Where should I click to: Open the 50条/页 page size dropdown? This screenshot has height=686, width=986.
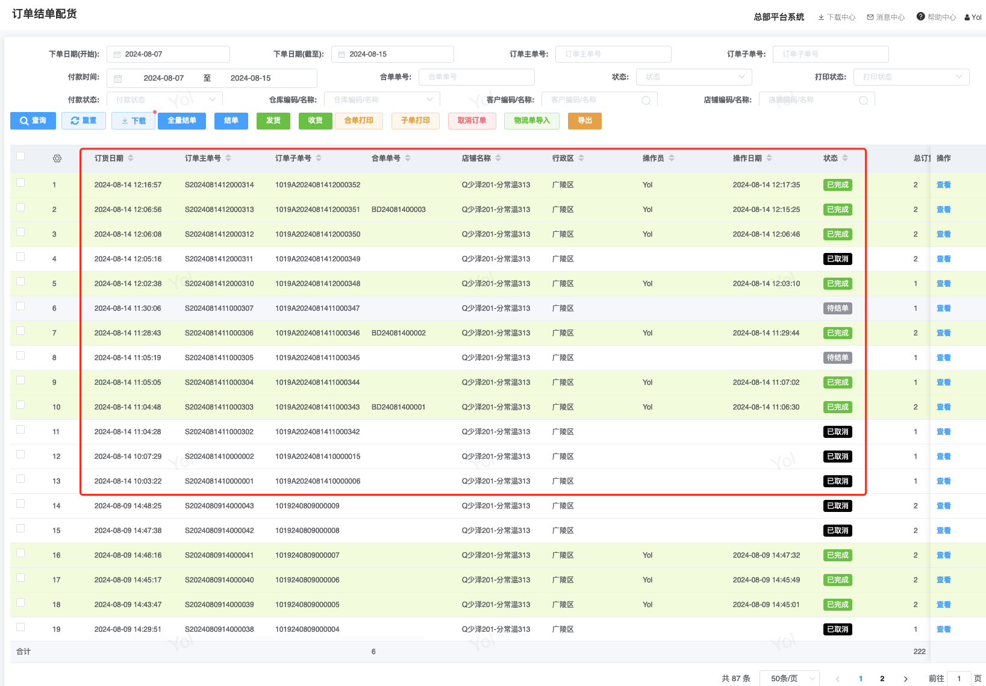[789, 679]
